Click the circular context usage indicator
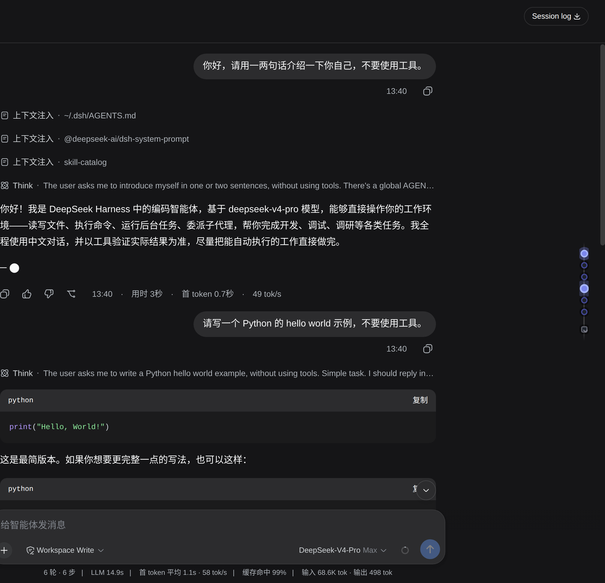The width and height of the screenshot is (605, 583). point(405,550)
